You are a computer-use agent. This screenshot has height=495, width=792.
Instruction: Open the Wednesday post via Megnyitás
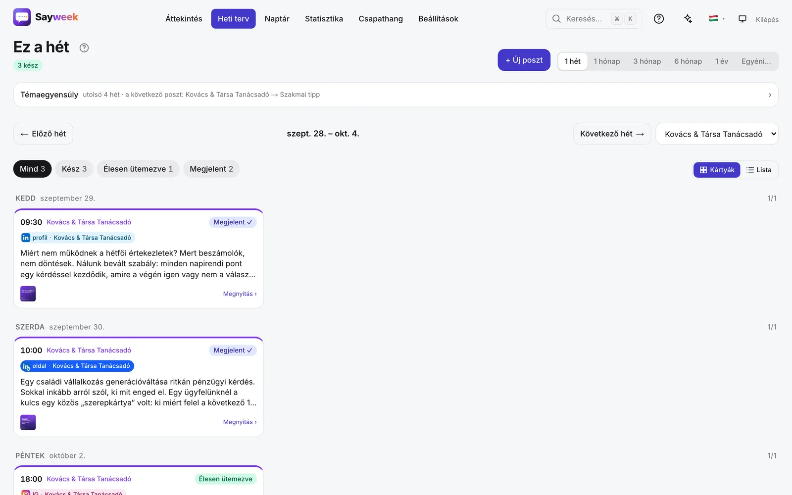240,422
